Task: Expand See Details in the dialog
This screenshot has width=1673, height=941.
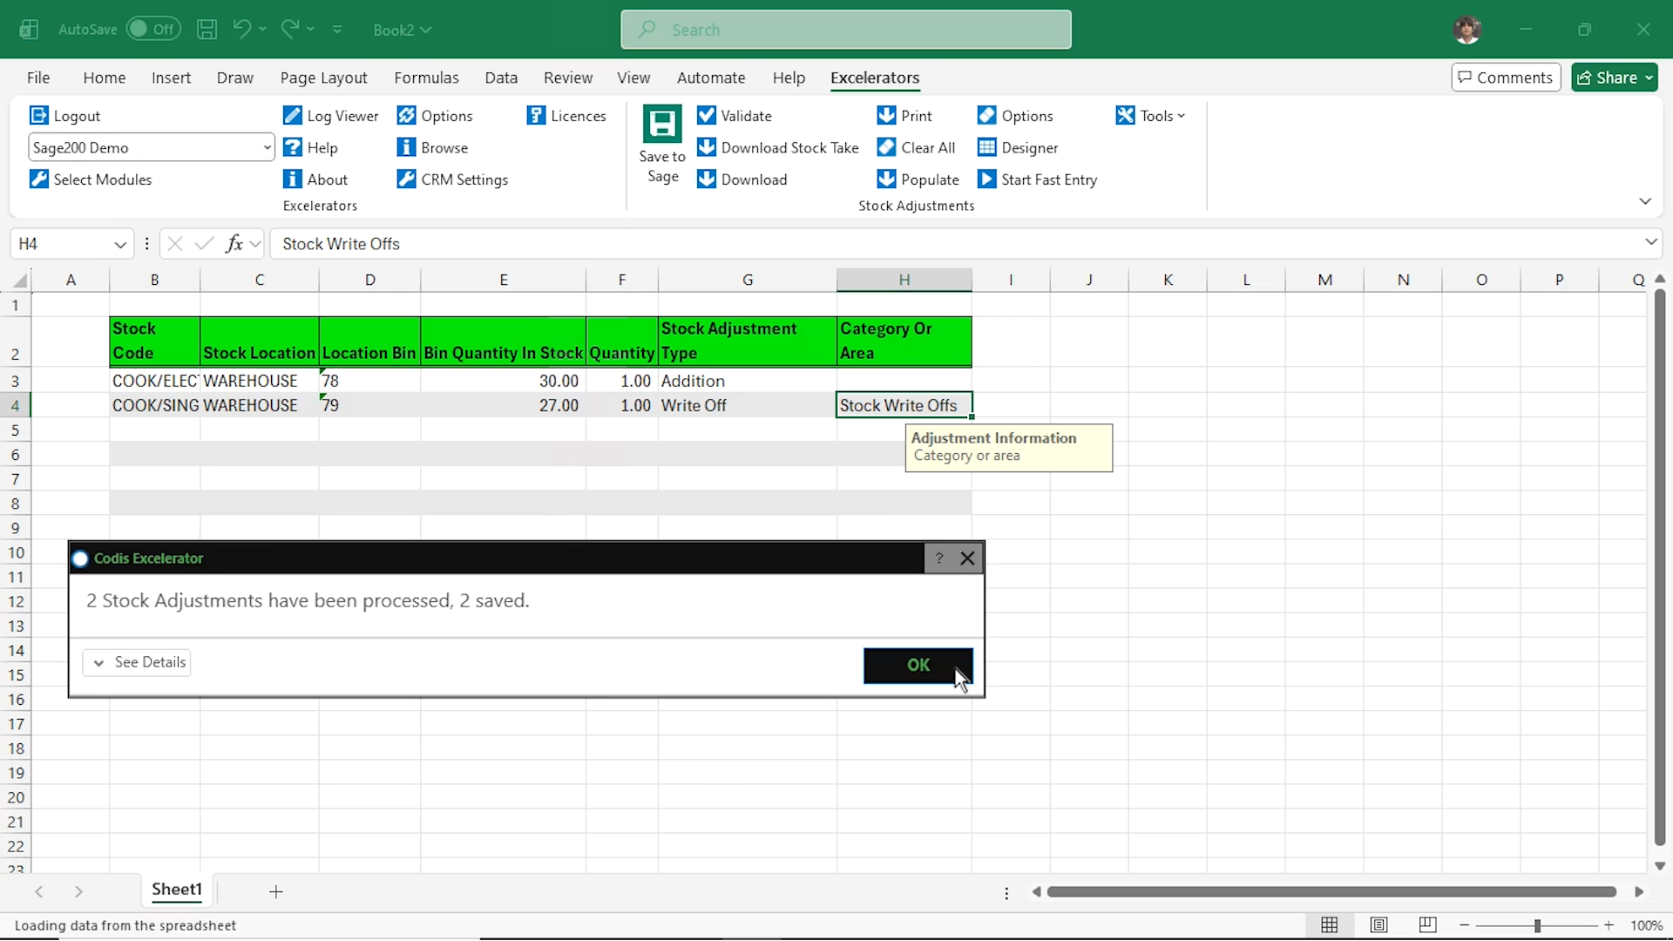Action: click(x=137, y=661)
